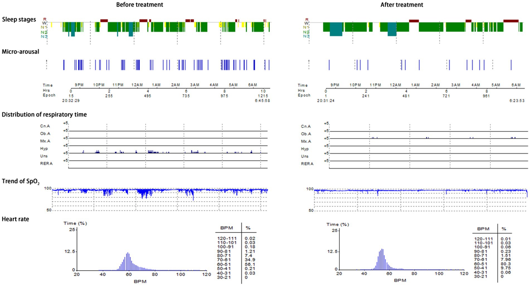Image resolution: width=530 pixels, height=286 pixels.
Task: Click "Hyp" label in before-treatment respiratory chart
Action: click(44, 149)
